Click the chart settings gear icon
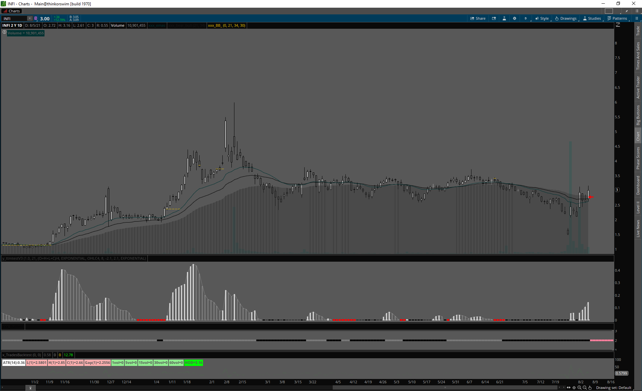The height and width of the screenshot is (391, 642). [515, 18]
